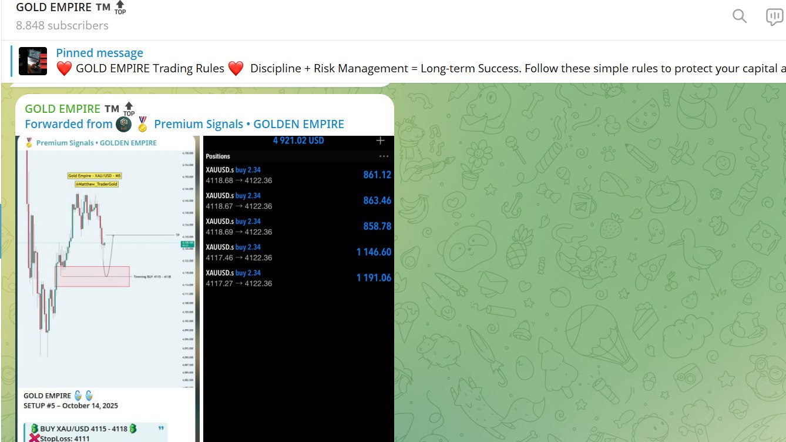This screenshot has width=786, height=442.
Task: Click the "StopLoss: 4111" line
Action: tap(63, 438)
